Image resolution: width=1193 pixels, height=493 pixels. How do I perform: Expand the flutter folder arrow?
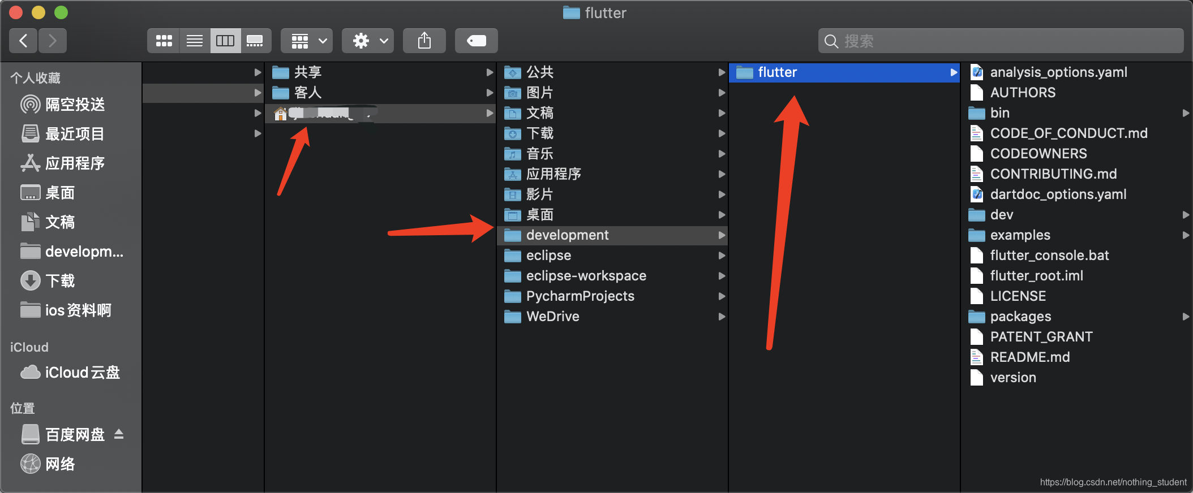pyautogui.click(x=954, y=72)
